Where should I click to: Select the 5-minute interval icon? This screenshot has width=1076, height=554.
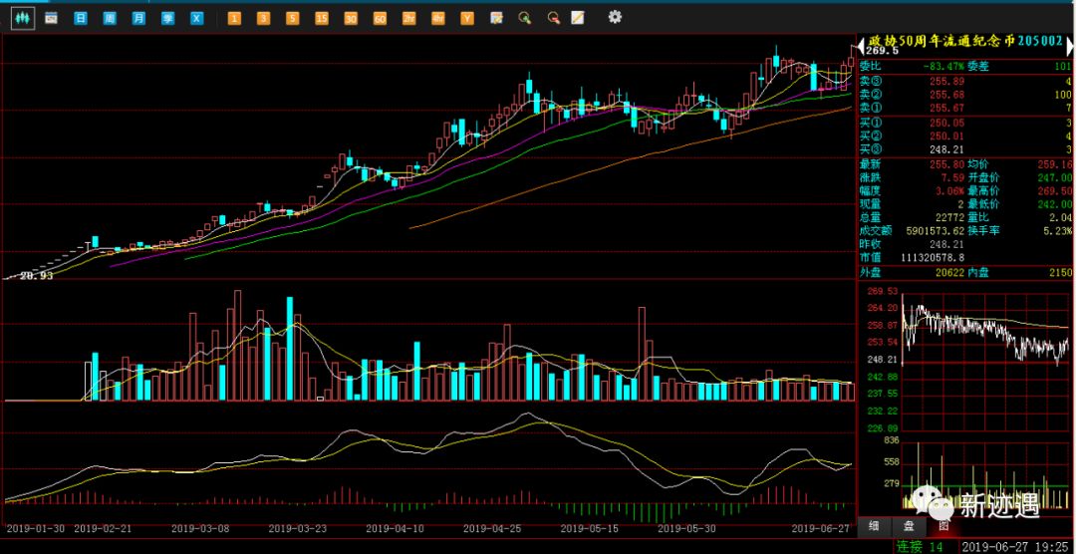292,19
